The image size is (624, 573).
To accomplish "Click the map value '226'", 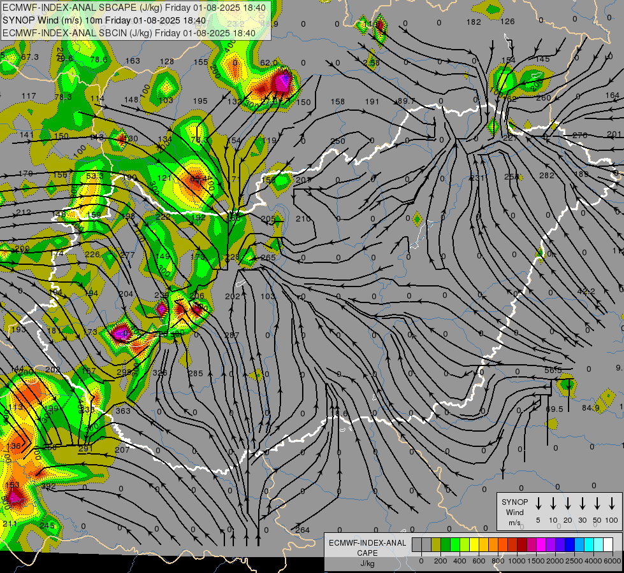I will (92, 254).
